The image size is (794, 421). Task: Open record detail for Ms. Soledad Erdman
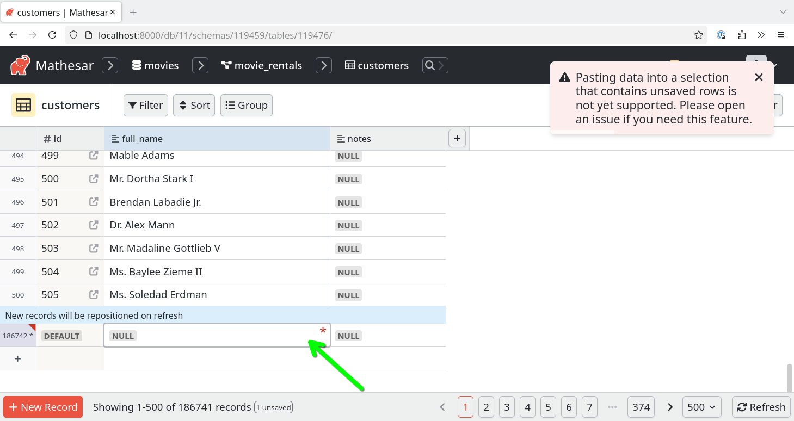point(93,294)
